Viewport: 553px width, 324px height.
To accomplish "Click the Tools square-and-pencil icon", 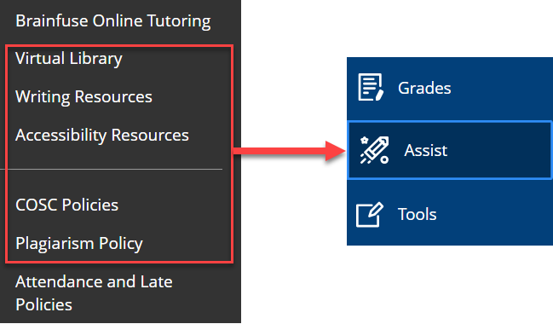I will pos(370,215).
